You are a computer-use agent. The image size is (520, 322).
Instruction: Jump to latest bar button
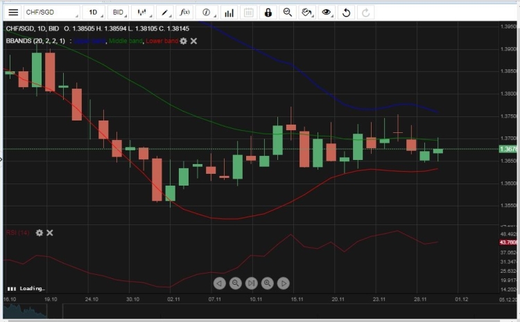click(x=251, y=283)
